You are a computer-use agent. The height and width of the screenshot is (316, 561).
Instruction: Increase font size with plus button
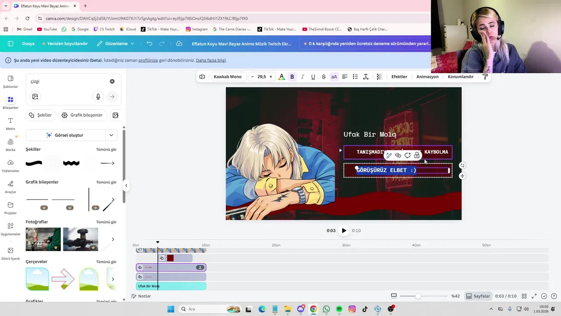click(x=270, y=77)
